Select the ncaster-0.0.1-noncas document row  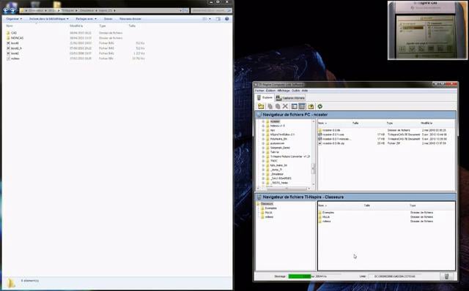[386, 139]
